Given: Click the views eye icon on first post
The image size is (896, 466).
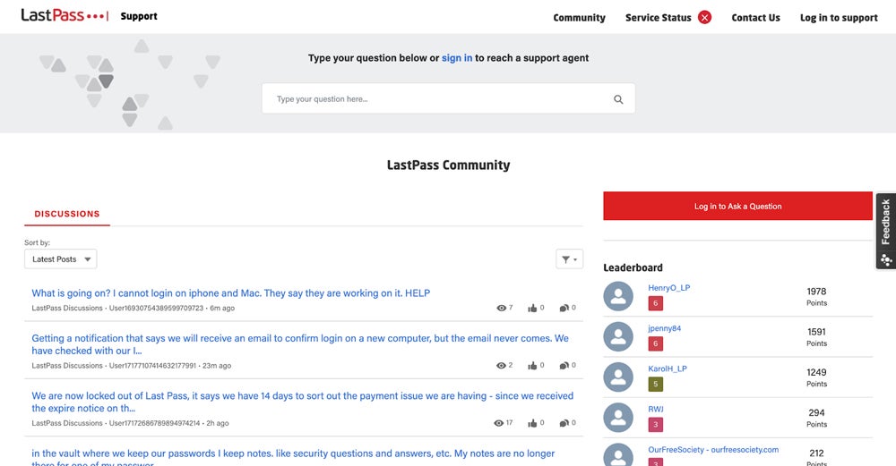Looking at the screenshot, I should coord(501,308).
